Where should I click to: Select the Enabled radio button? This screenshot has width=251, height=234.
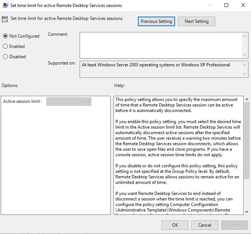[5, 46]
